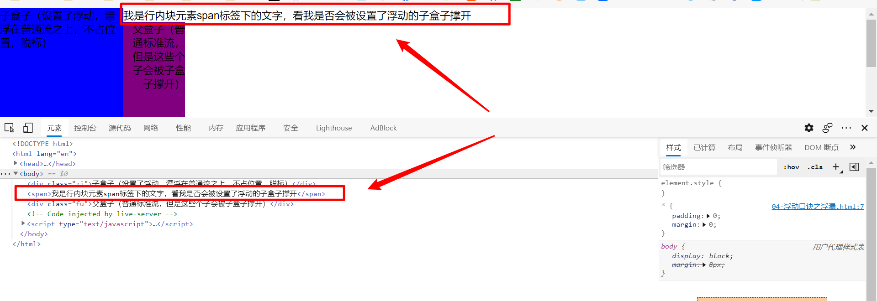The height and width of the screenshot is (301, 877).
Task: Select the span element row in DOM tree
Action: (x=176, y=194)
